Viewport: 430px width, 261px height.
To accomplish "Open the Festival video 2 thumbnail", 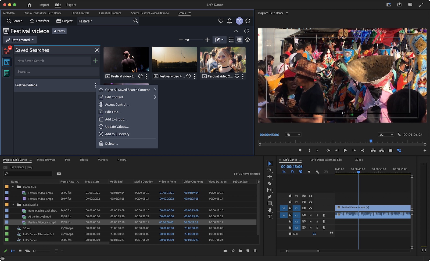I will (223, 59).
